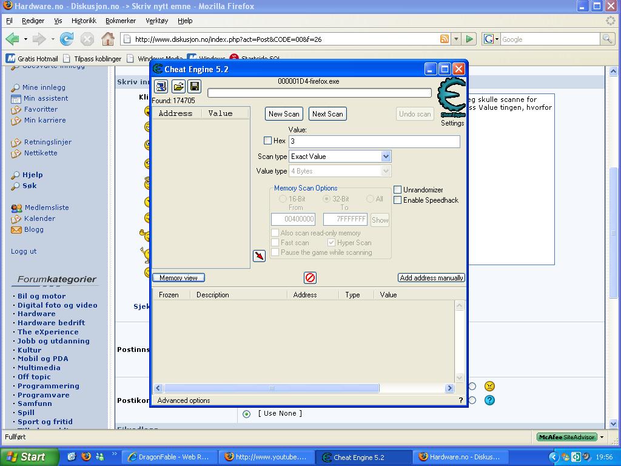621x466 pixels.
Task: Click the save floppy disk icon in Cheat Engine
Action: point(194,86)
